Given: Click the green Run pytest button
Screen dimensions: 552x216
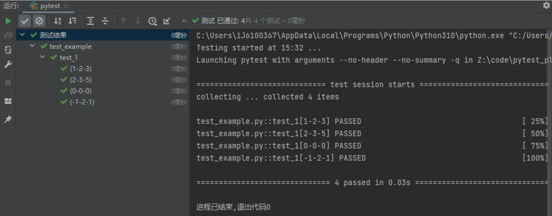Looking at the screenshot, I should [8, 21].
